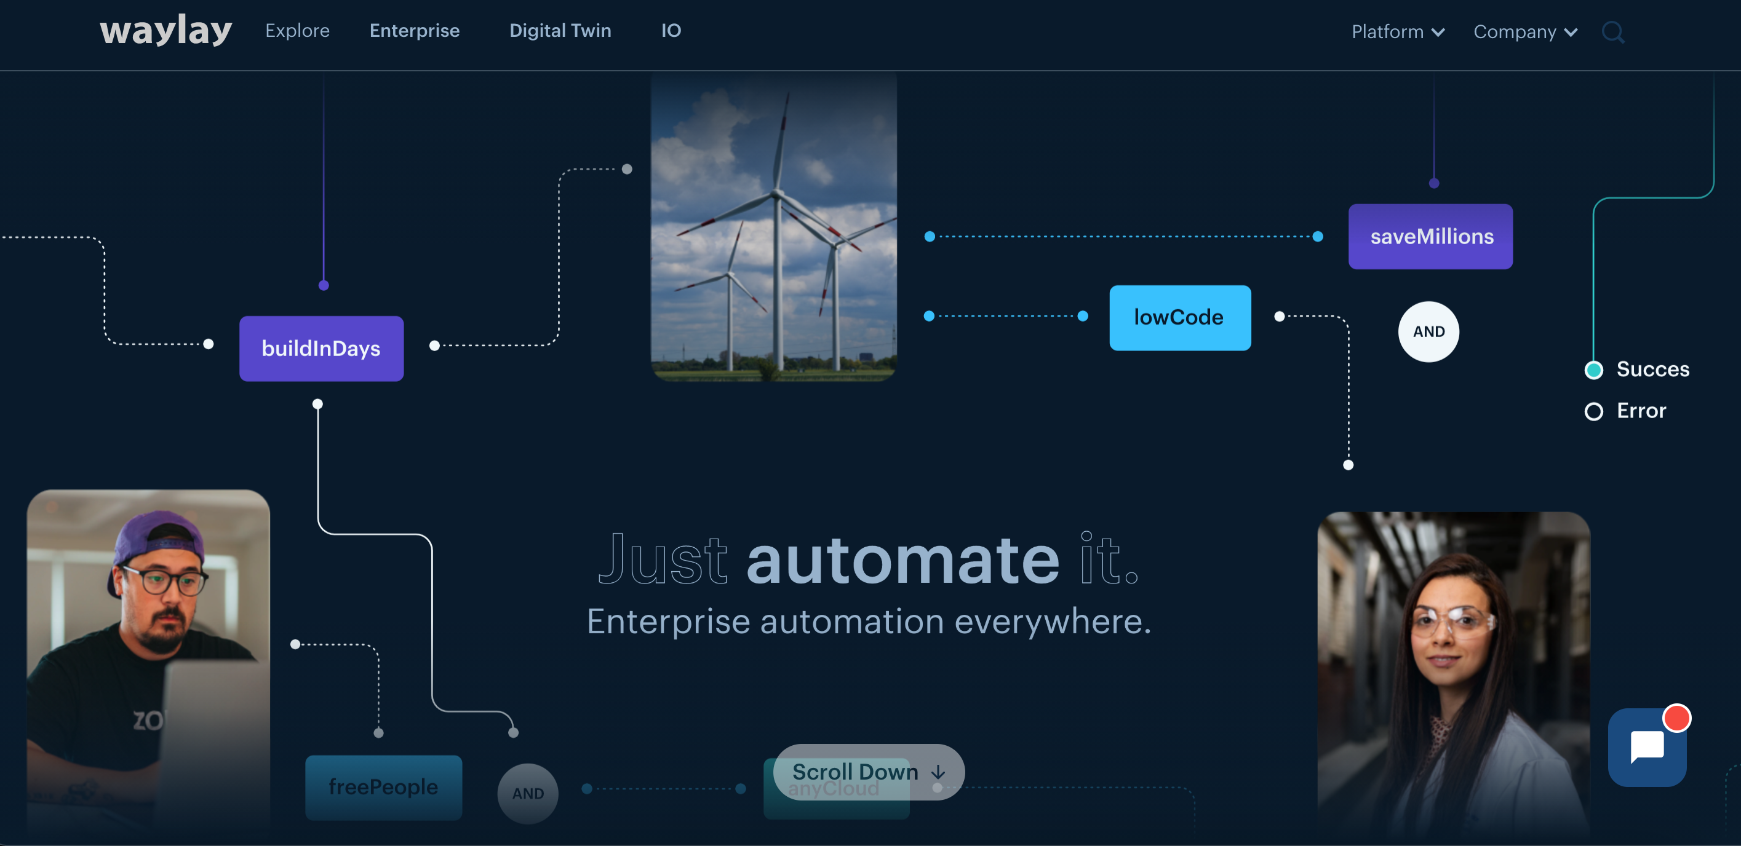Screen dimensions: 1741x846
Task: Expand the Platform dropdown menu
Action: pos(1398,32)
